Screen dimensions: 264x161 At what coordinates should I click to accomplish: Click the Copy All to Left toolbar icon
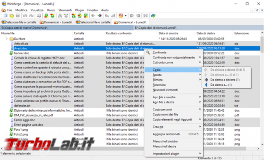click(x=138, y=16)
